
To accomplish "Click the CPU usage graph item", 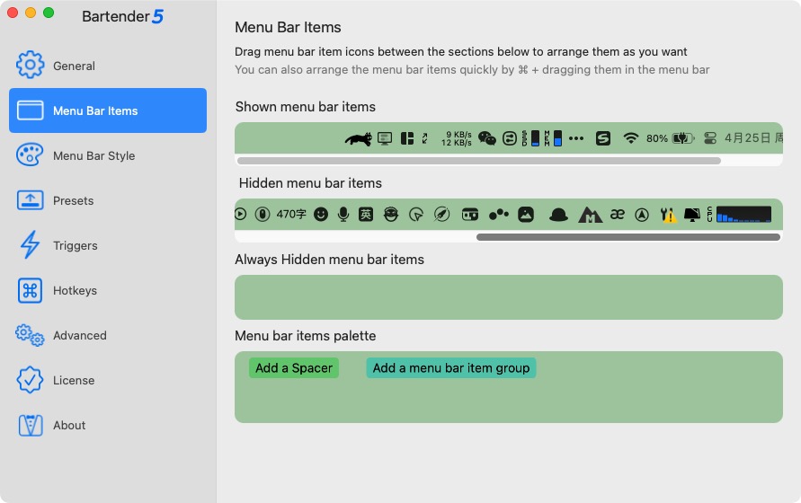I will (739, 215).
